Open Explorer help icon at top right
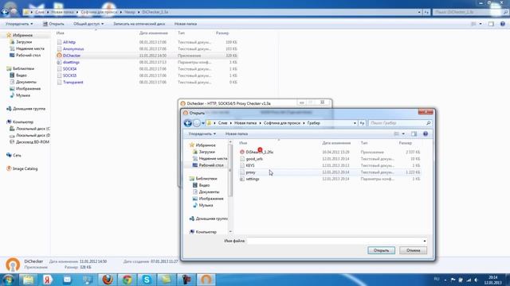The width and height of the screenshot is (510, 286). click(x=503, y=24)
